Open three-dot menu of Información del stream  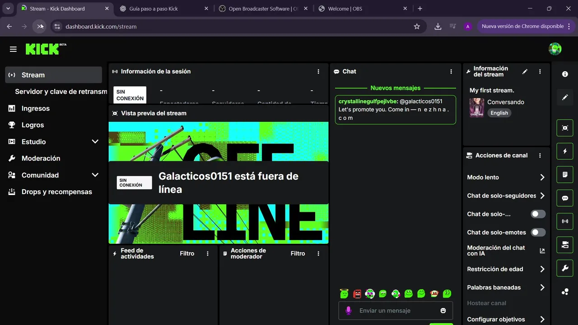pos(540,71)
